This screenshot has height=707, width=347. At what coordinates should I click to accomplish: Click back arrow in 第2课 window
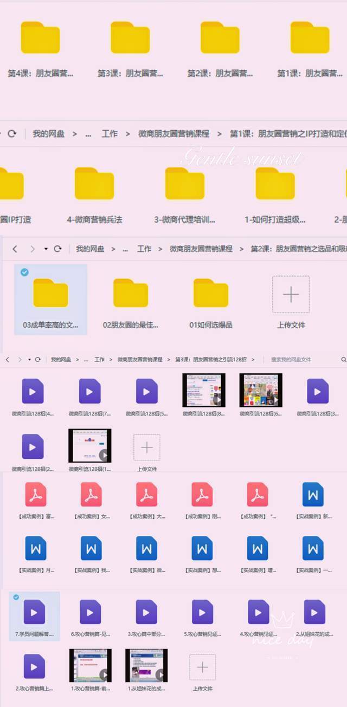15,249
